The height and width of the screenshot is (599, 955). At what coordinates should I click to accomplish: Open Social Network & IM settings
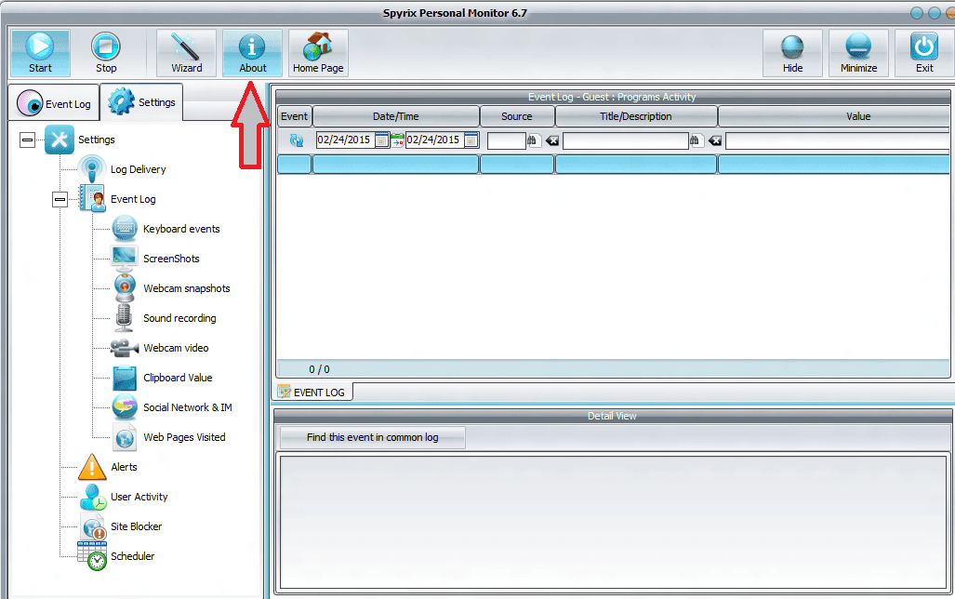(188, 407)
